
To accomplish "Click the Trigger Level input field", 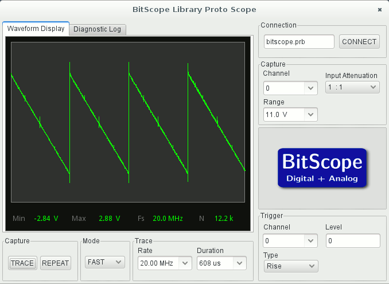I will tap(352, 241).
